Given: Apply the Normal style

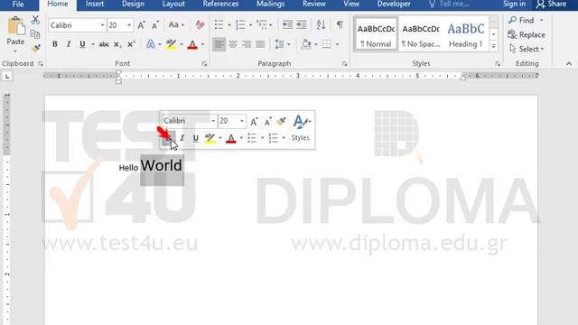Looking at the screenshot, I should [376, 34].
